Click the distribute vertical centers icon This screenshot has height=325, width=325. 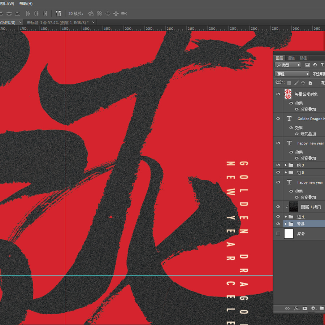coord(9,14)
